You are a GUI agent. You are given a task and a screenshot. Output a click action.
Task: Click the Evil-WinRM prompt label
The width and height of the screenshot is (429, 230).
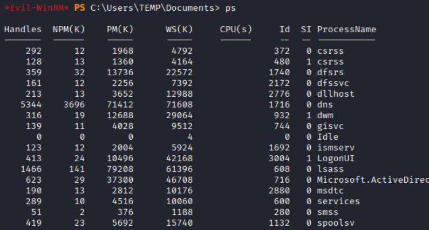coord(36,8)
